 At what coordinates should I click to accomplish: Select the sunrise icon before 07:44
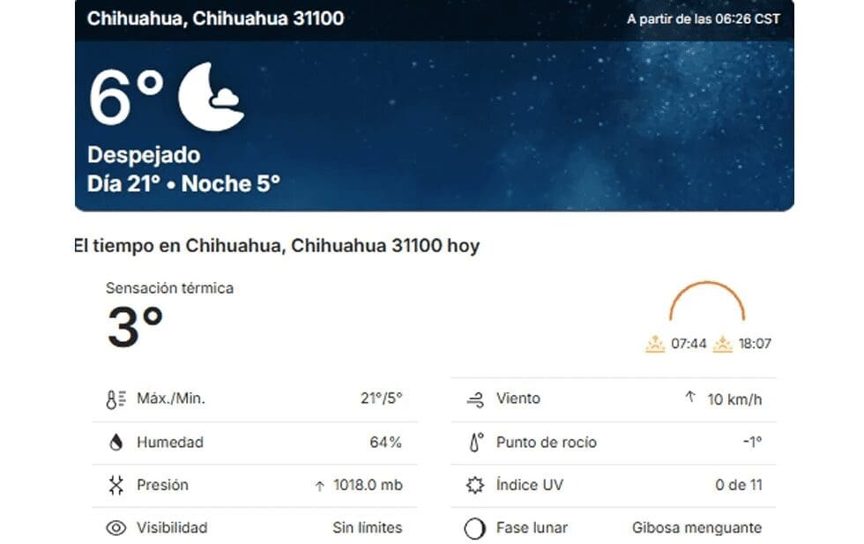(655, 344)
